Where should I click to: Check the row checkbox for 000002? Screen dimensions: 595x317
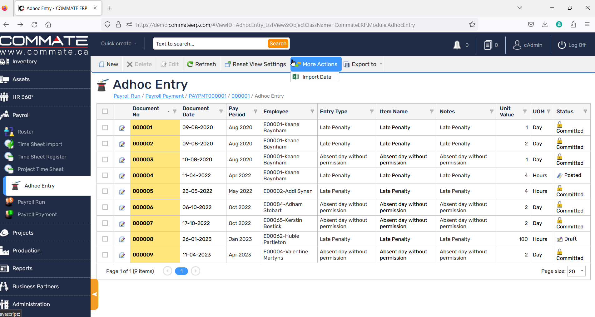105,144
